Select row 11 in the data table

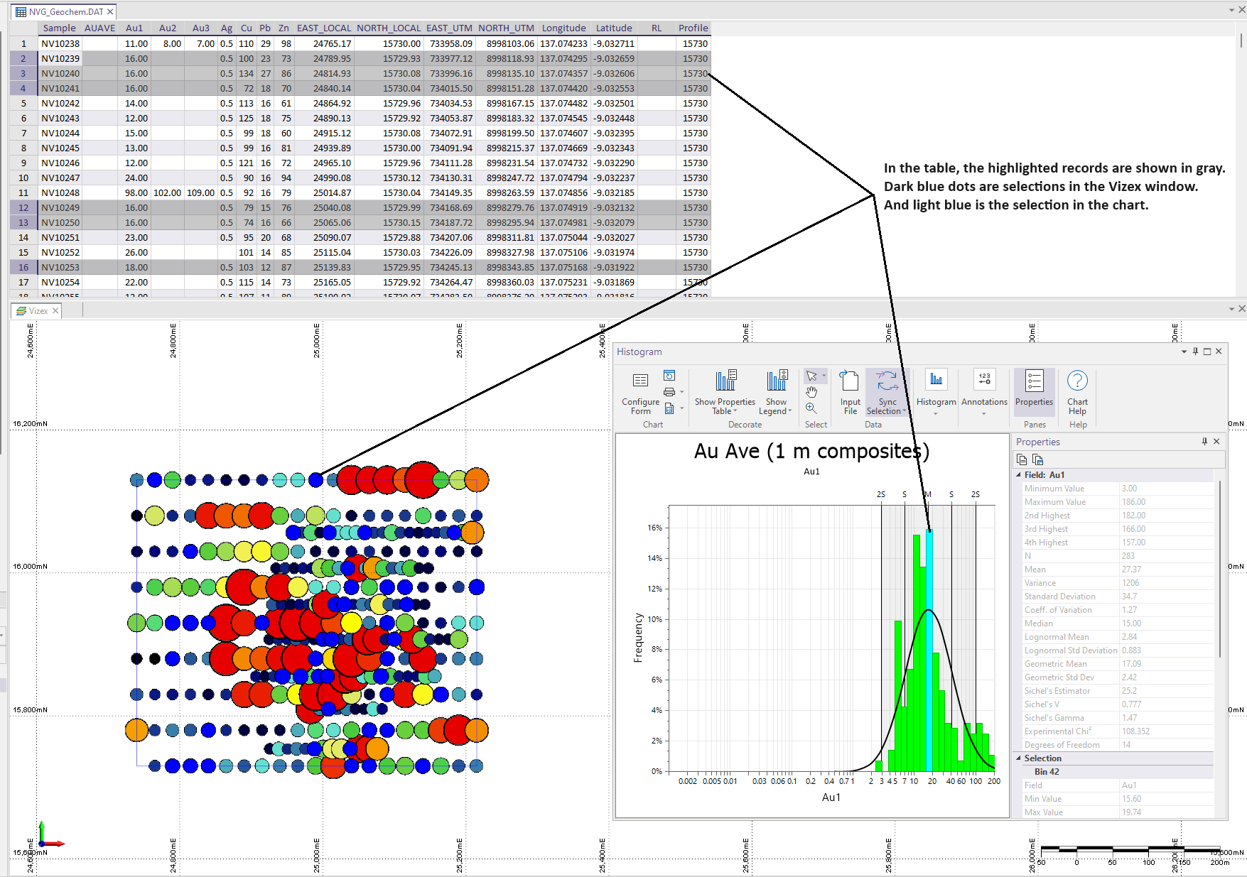click(23, 193)
